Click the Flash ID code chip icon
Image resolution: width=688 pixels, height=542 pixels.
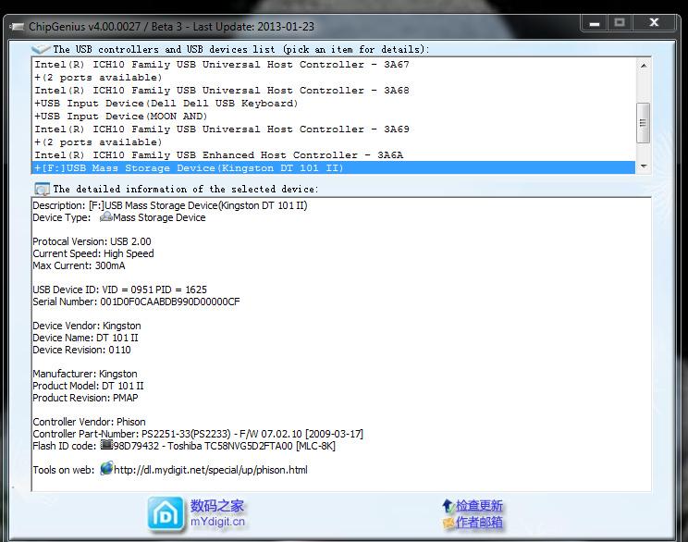(x=106, y=445)
